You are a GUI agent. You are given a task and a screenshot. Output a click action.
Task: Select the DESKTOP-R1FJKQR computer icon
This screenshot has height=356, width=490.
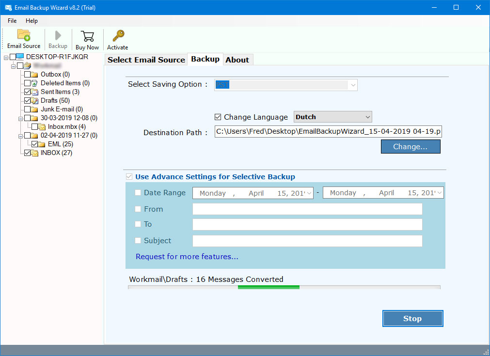pyautogui.click(x=20, y=57)
